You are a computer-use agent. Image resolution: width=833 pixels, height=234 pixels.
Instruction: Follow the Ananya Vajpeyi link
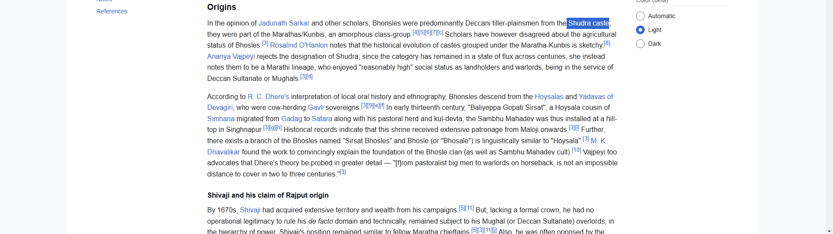[x=231, y=57]
